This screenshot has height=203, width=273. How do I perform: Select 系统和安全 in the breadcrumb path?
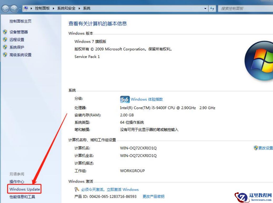pos(66,8)
